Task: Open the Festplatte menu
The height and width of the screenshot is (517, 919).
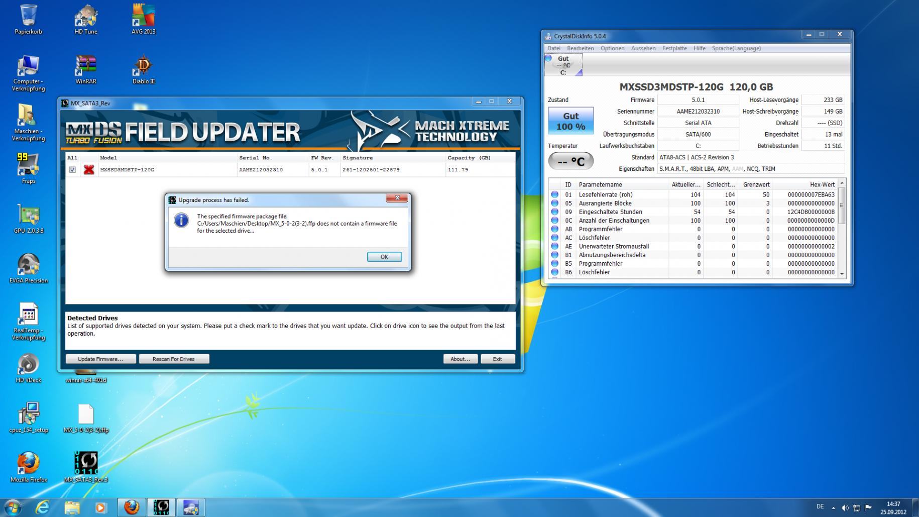Action: point(674,48)
